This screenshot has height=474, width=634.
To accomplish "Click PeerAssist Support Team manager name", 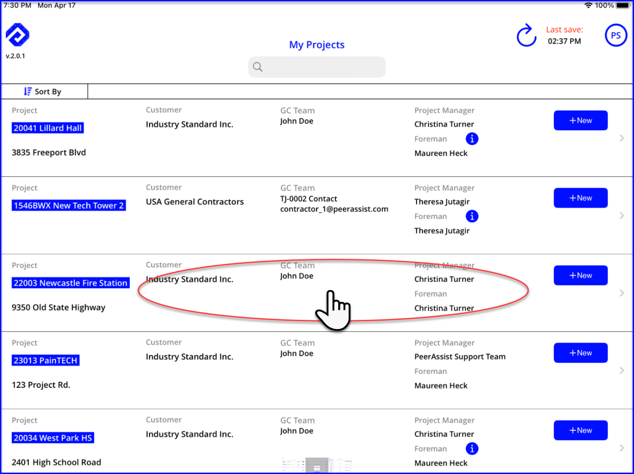I will coord(460,357).
